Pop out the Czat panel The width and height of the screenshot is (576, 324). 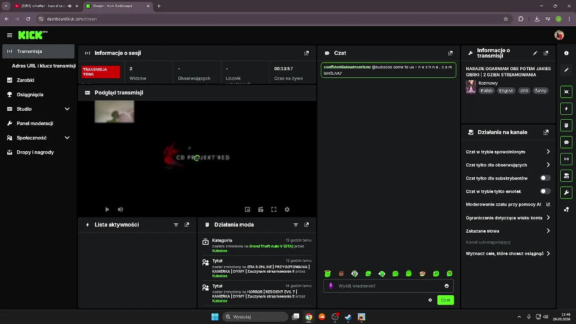pos(450,53)
